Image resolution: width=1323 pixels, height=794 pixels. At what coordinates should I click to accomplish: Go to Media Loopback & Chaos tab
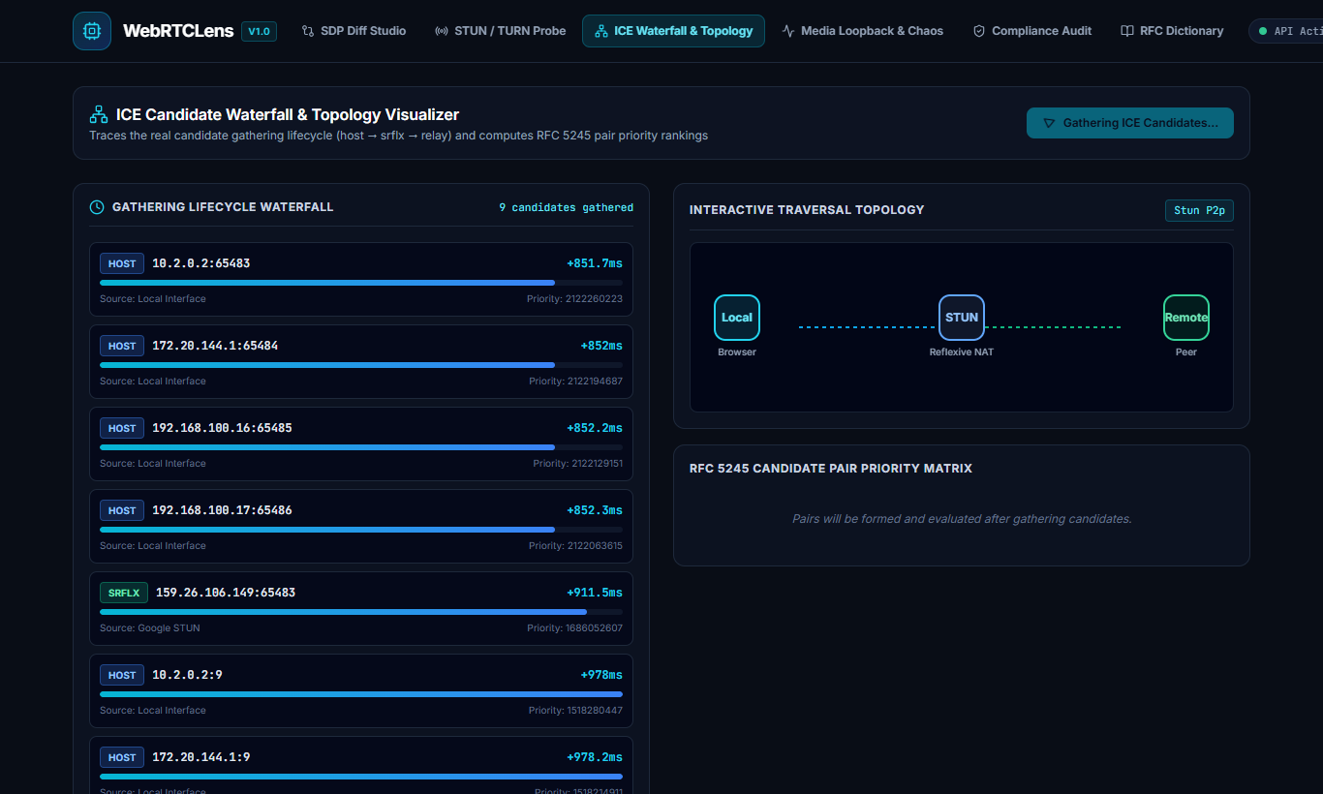point(863,31)
